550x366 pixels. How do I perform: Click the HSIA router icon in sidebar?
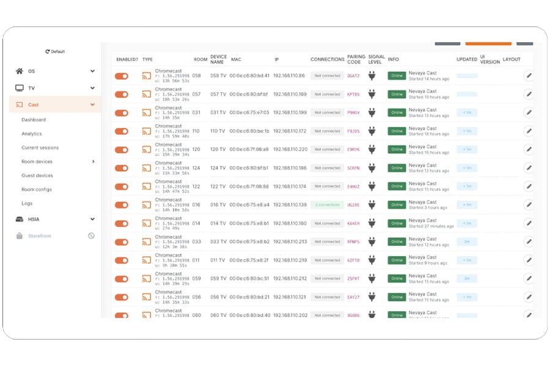point(20,219)
